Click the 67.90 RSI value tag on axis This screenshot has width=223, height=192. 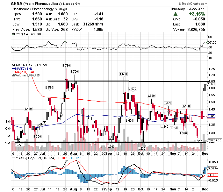pos(212,42)
